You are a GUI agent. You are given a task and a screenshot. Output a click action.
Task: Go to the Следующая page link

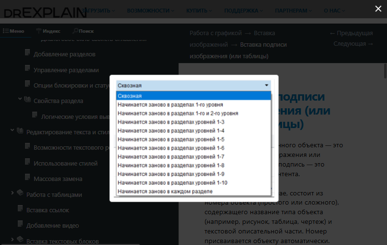(x=353, y=44)
